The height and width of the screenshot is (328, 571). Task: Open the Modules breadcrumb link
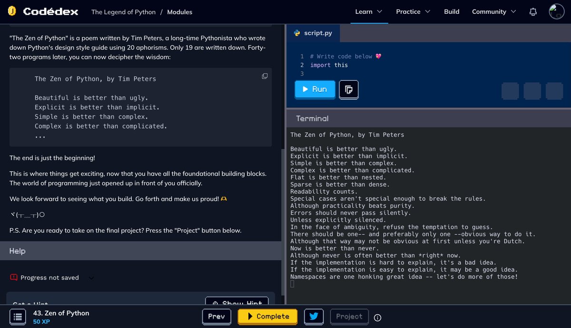[x=179, y=12]
